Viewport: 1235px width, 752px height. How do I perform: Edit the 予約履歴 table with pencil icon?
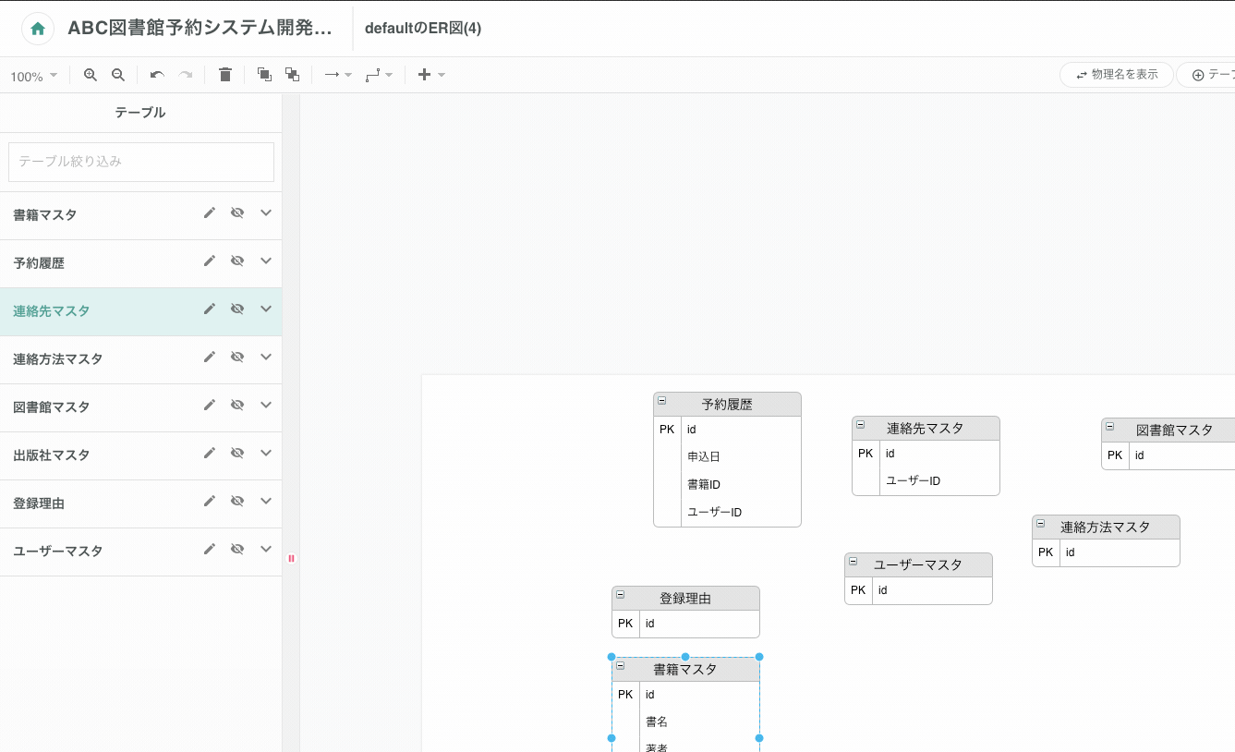click(x=210, y=261)
